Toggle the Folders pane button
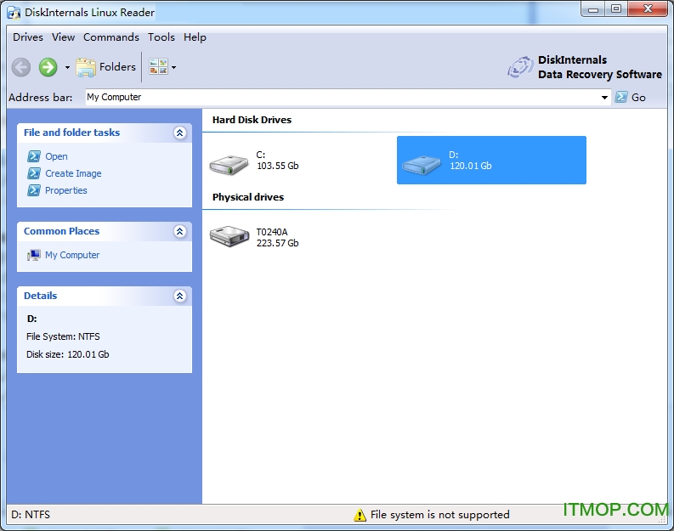This screenshot has height=531, width=674. tap(105, 67)
